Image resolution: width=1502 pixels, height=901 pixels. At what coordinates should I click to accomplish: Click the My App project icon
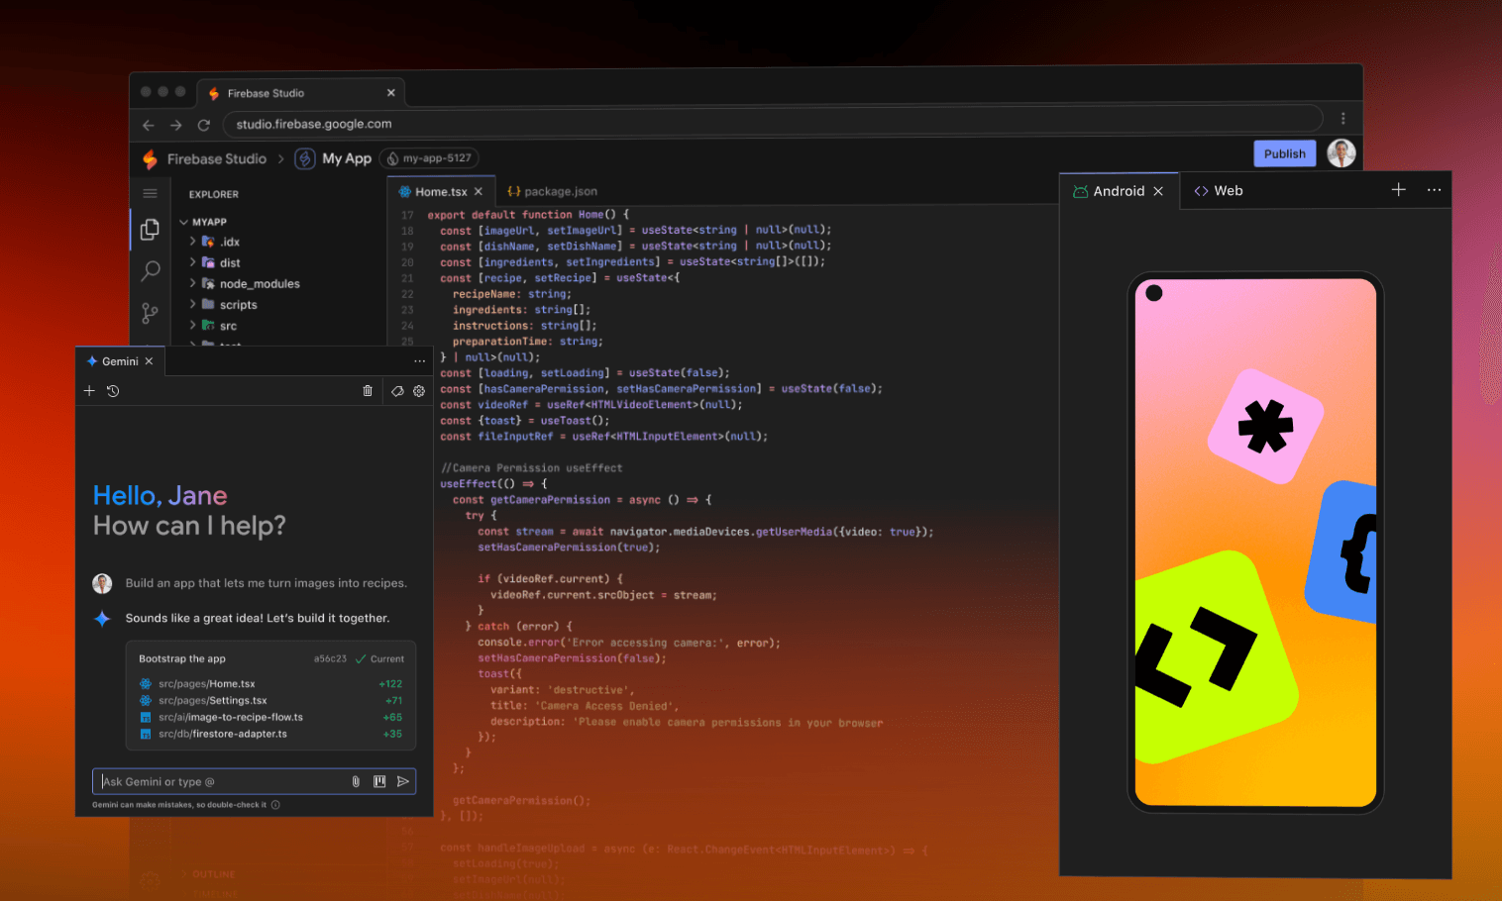tap(305, 158)
